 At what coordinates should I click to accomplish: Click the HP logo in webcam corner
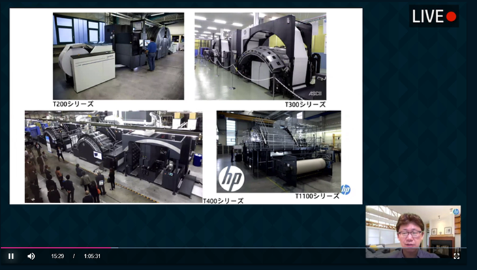click(x=456, y=211)
